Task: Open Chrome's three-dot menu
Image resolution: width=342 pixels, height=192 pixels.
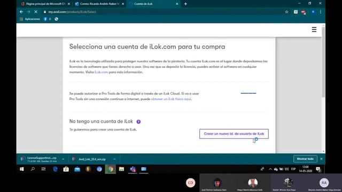Action: click(321, 12)
